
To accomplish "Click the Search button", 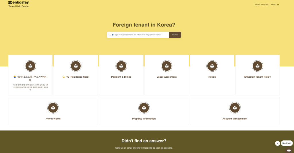I will [x=175, y=35].
